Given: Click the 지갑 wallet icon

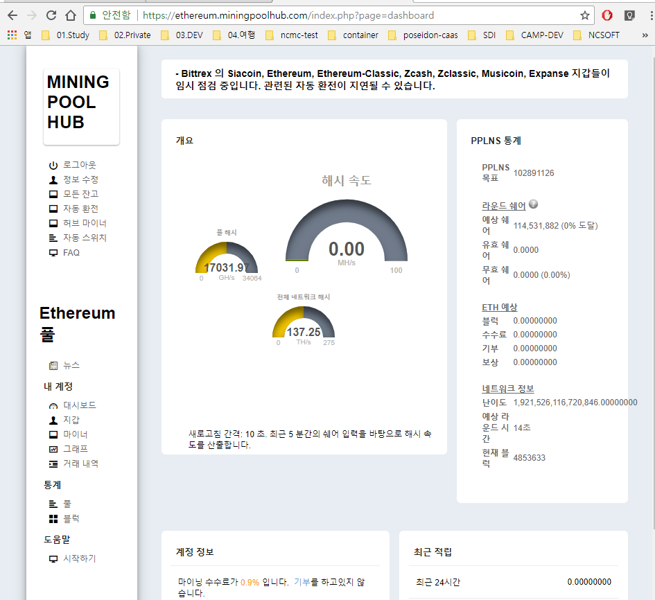Looking at the screenshot, I should click(53, 419).
